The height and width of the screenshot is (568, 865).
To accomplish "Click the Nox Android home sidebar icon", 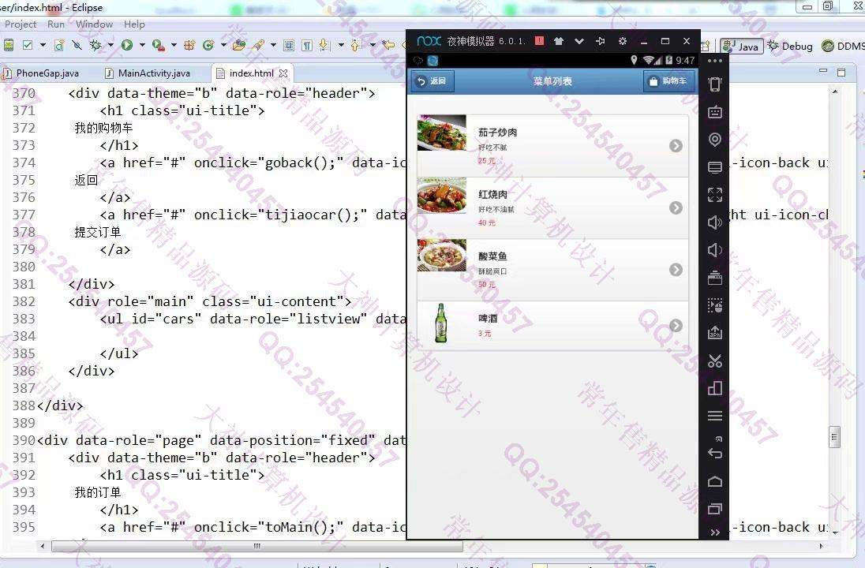I will (x=715, y=481).
